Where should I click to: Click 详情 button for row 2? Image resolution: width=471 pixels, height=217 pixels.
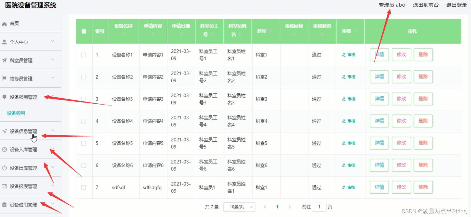[x=379, y=77]
